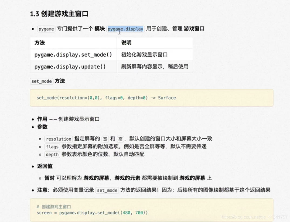Select the highlighted pygame.display code badge
The image size is (290, 222).
(125, 29)
